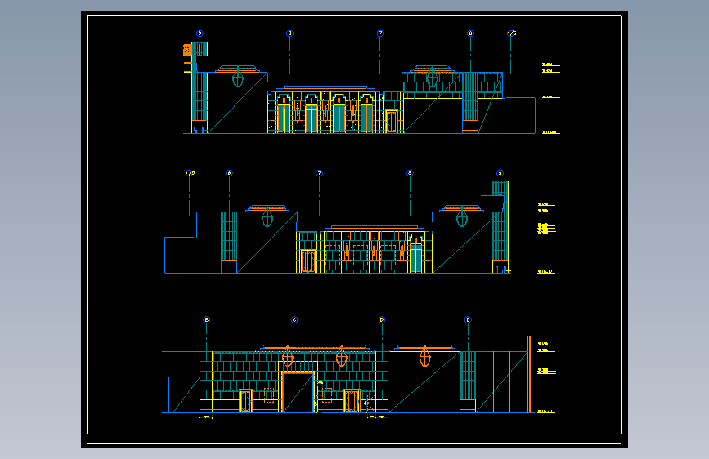709x459 pixels.
Task: Click grid bubble E in the bottom elevation
Action: 468,320
